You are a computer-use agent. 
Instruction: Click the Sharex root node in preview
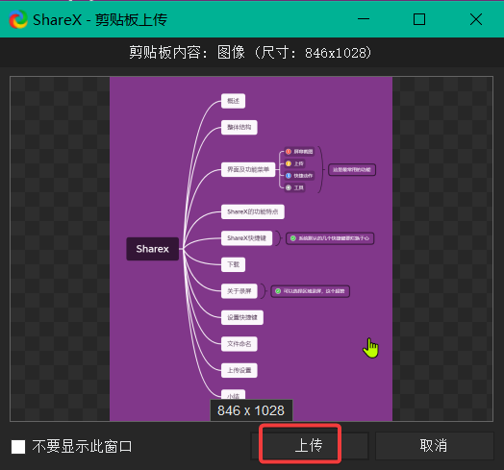pyautogui.click(x=153, y=249)
